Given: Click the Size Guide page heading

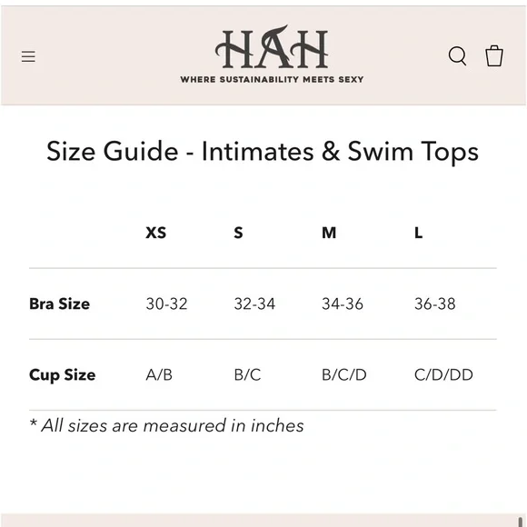Looking at the screenshot, I should (263, 152).
